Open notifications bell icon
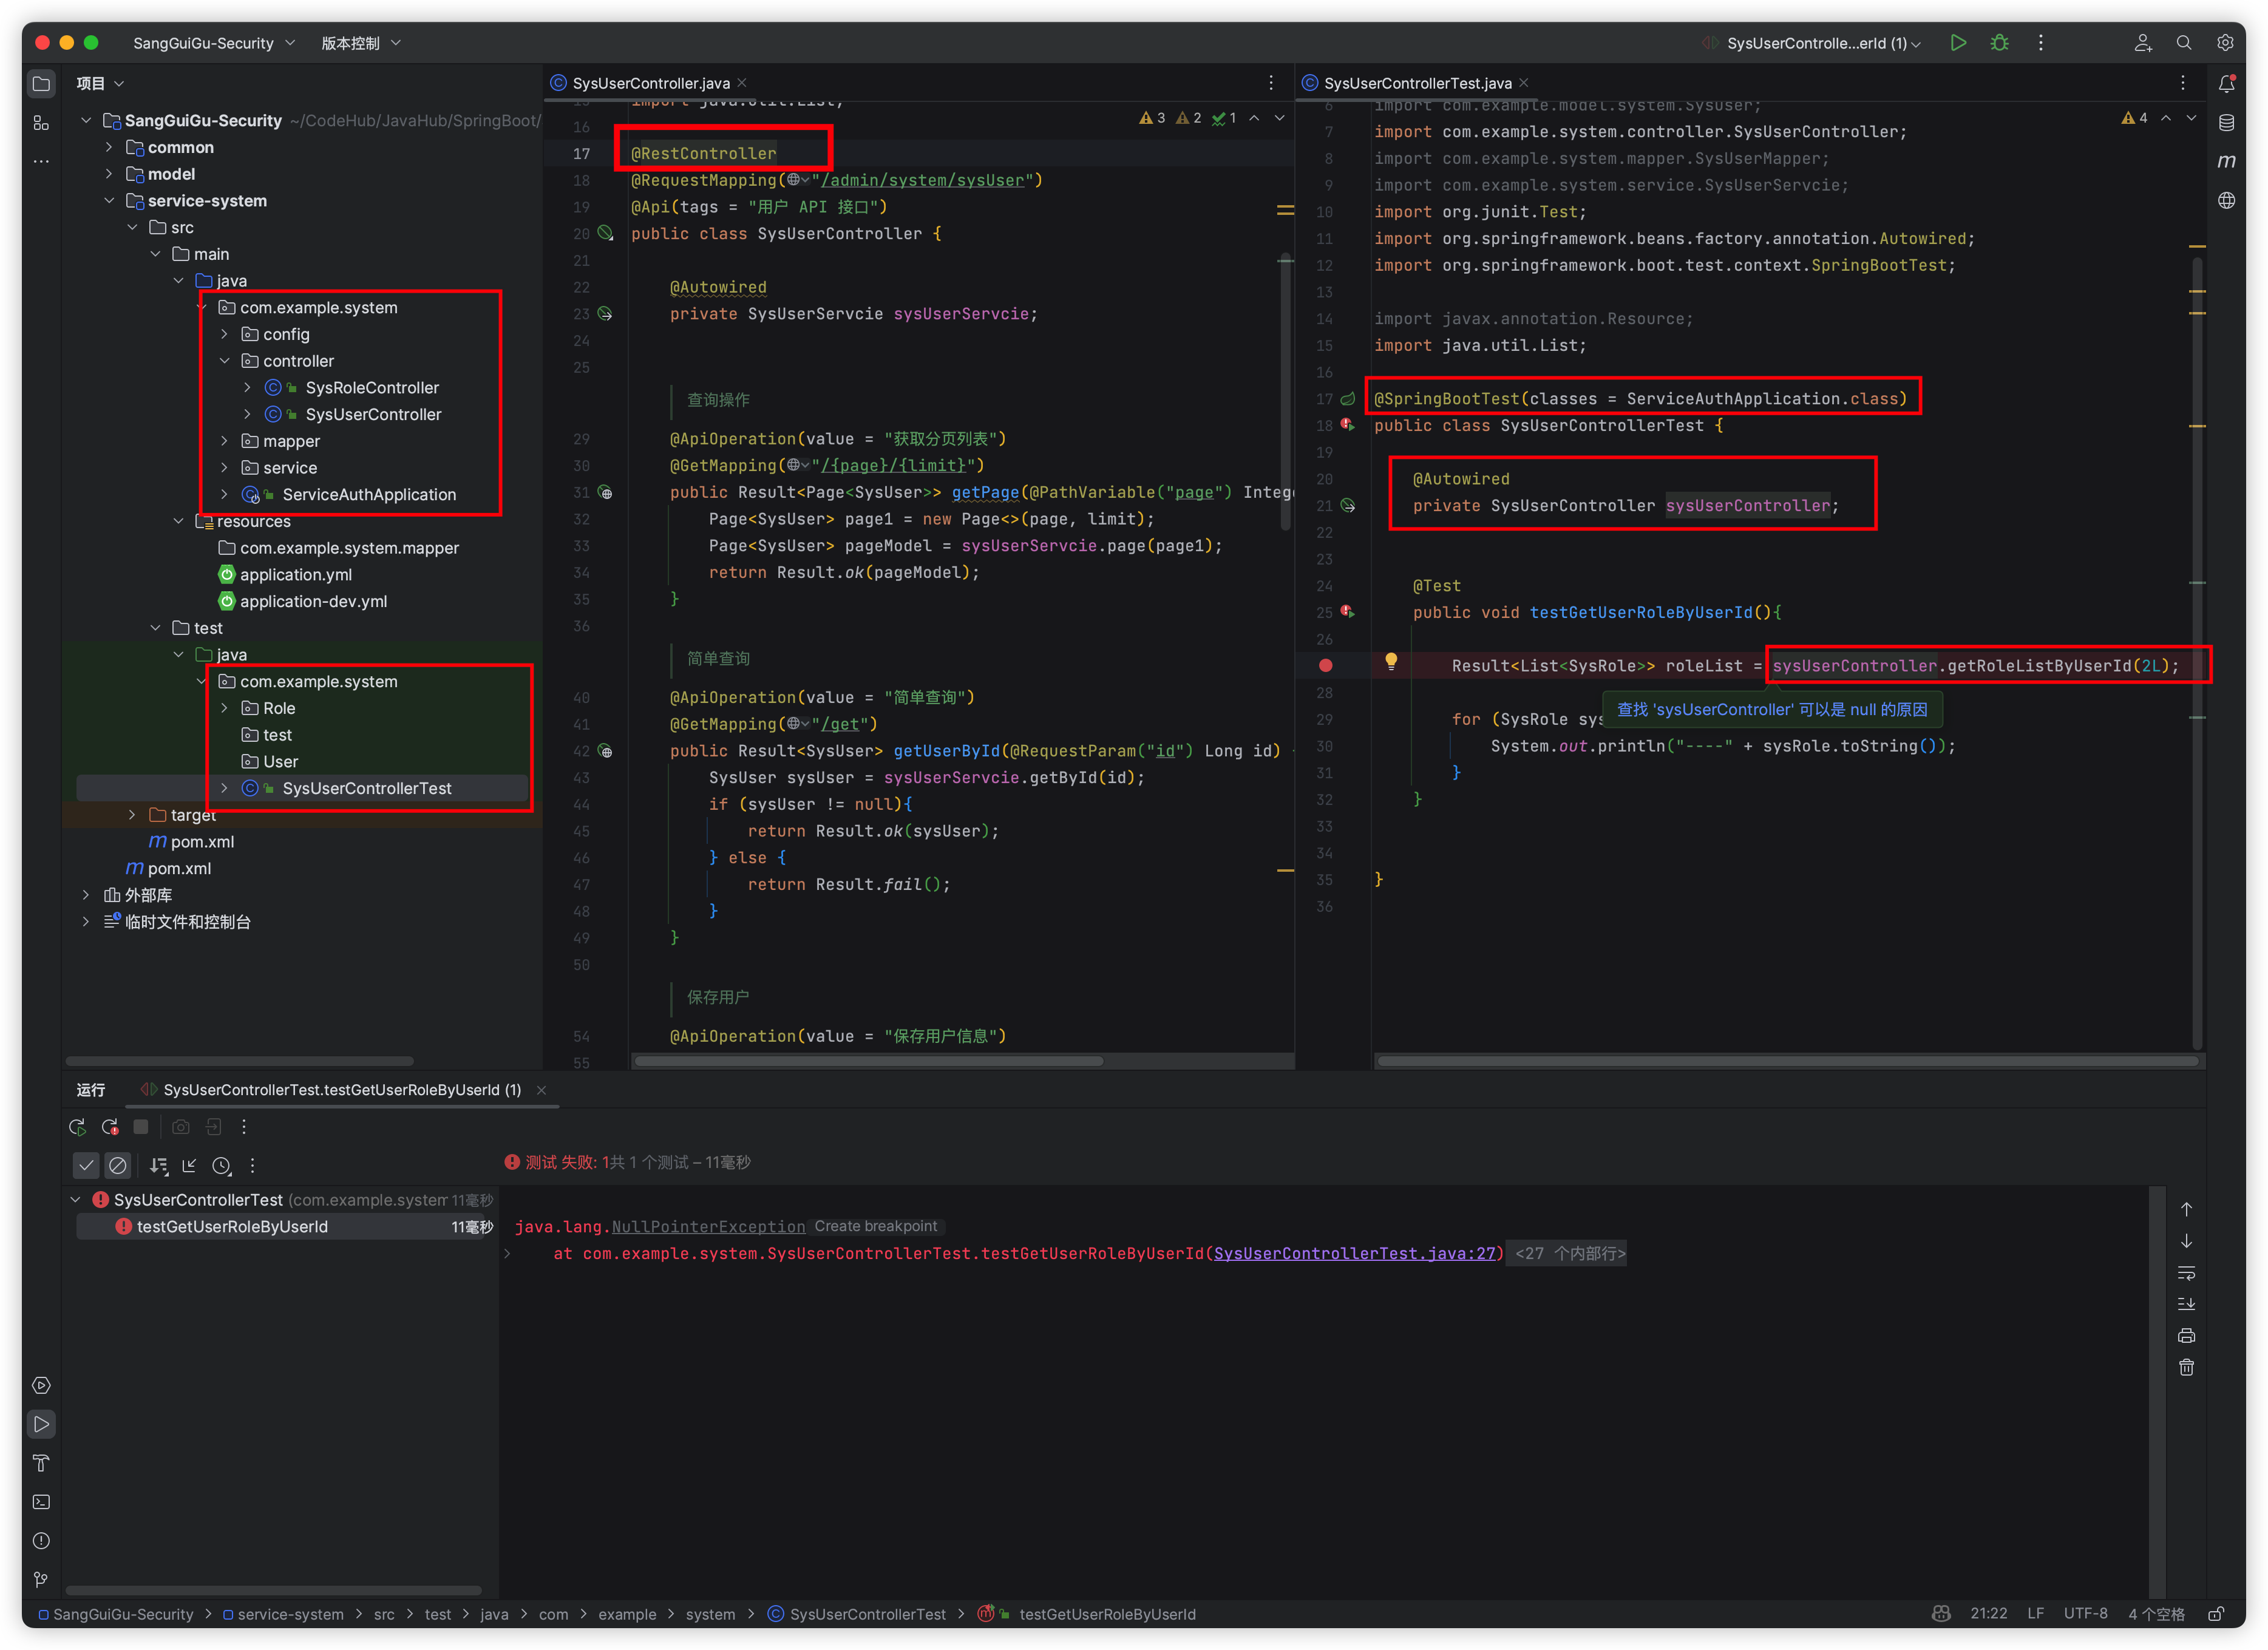 (x=2226, y=84)
